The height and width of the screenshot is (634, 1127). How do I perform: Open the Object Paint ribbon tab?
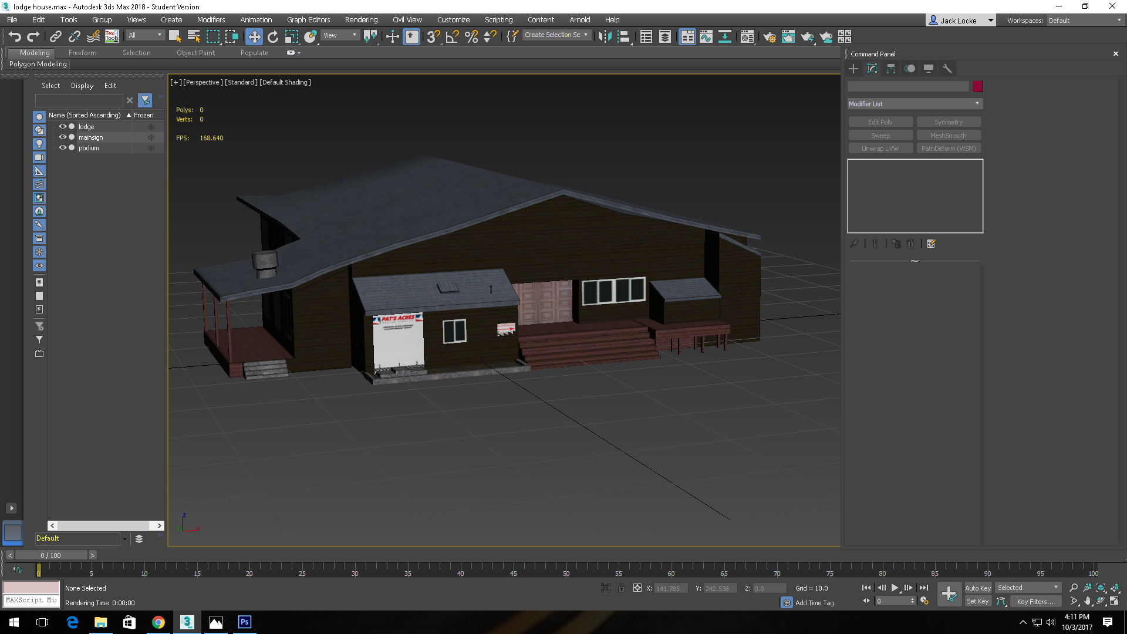tap(195, 53)
